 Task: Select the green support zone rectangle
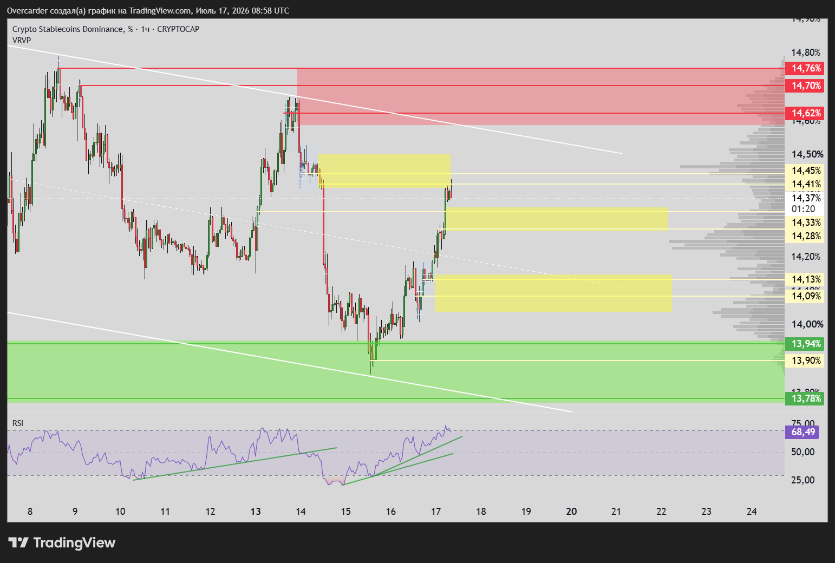pos(396,371)
